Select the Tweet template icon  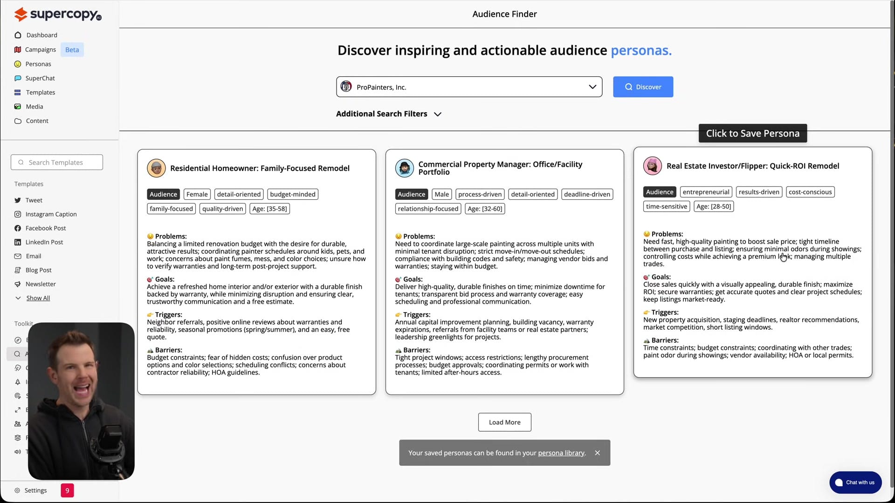(x=18, y=200)
